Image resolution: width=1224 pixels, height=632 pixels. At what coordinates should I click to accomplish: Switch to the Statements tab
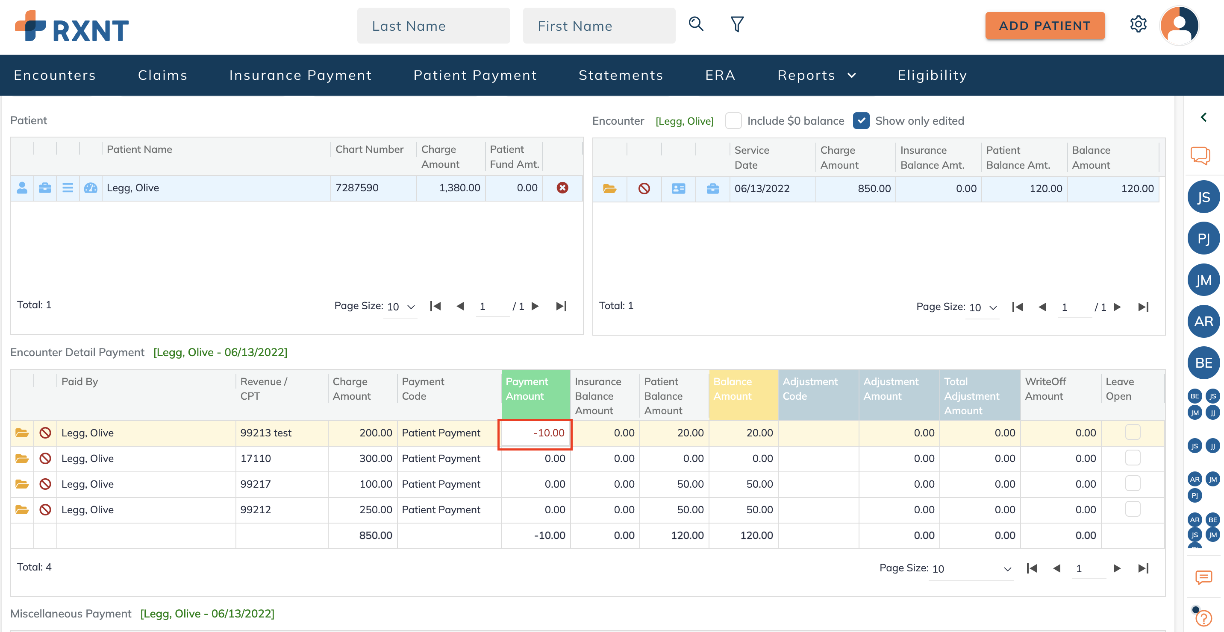621,76
